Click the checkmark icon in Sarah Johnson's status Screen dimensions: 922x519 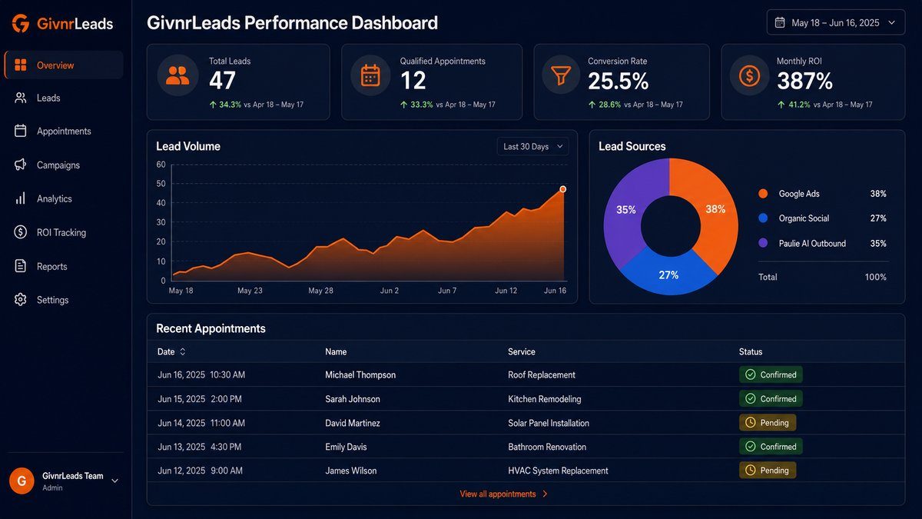[751, 398]
